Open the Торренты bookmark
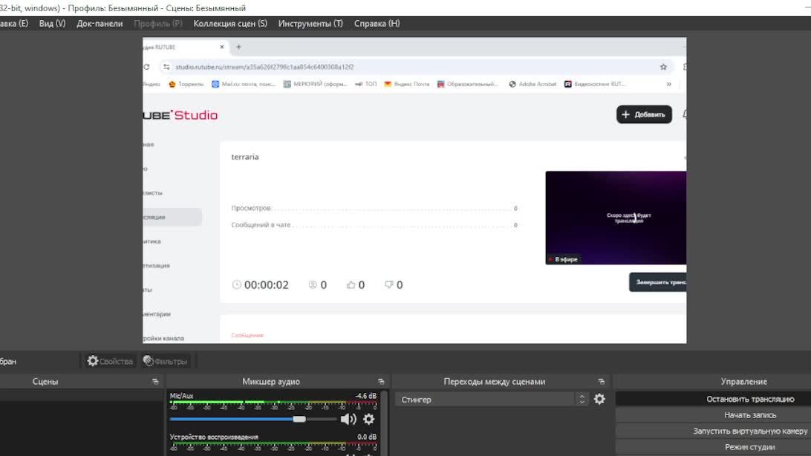The width and height of the screenshot is (811, 456). pos(186,84)
